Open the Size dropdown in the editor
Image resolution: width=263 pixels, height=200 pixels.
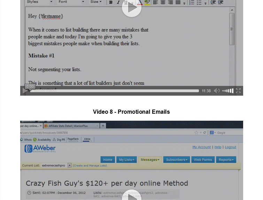[x=96, y=2]
